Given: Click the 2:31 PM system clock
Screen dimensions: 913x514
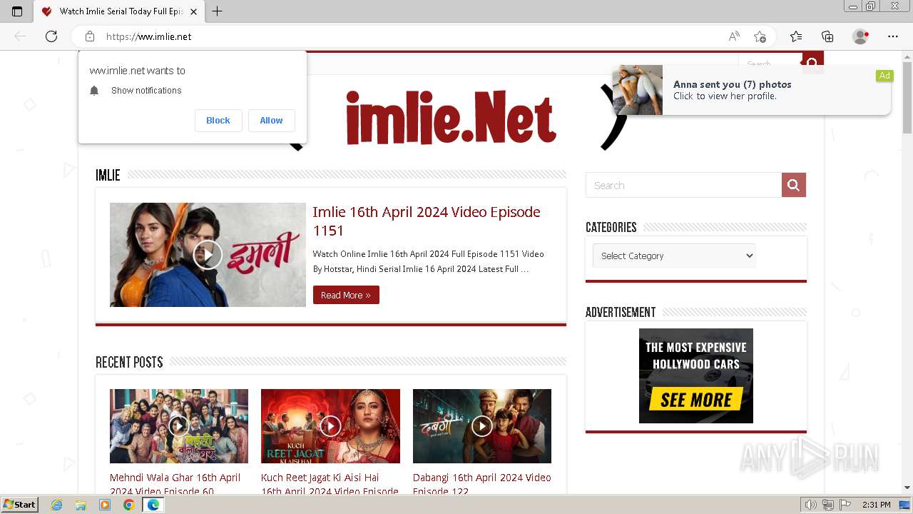Looking at the screenshot, I should coord(876,505).
